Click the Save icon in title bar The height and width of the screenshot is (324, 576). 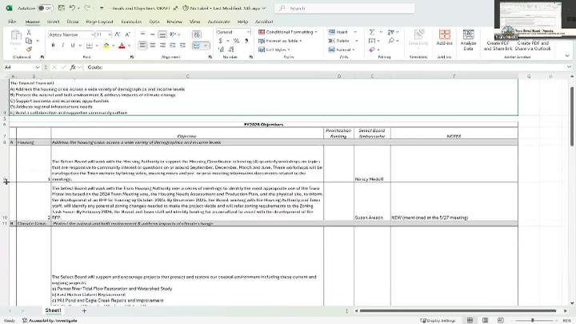pos(62,8)
